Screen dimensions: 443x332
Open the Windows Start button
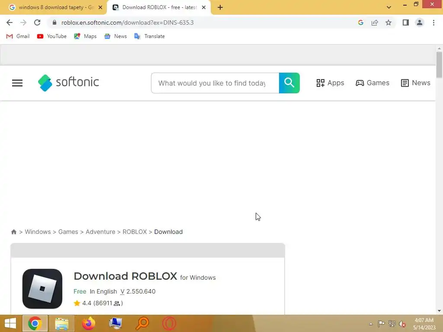[10, 323]
